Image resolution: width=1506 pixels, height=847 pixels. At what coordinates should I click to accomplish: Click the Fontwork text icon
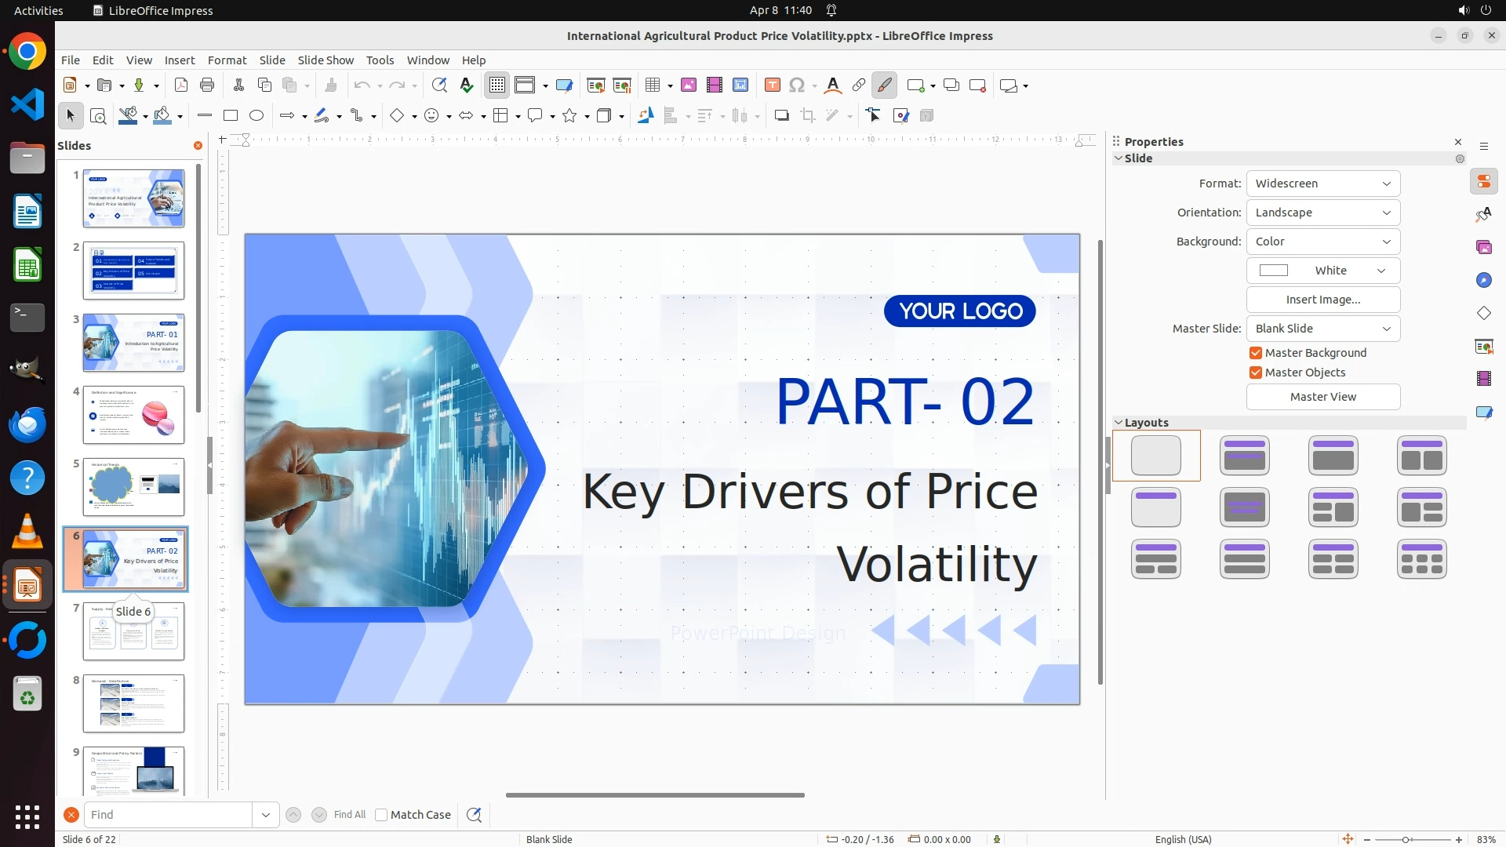click(x=833, y=85)
